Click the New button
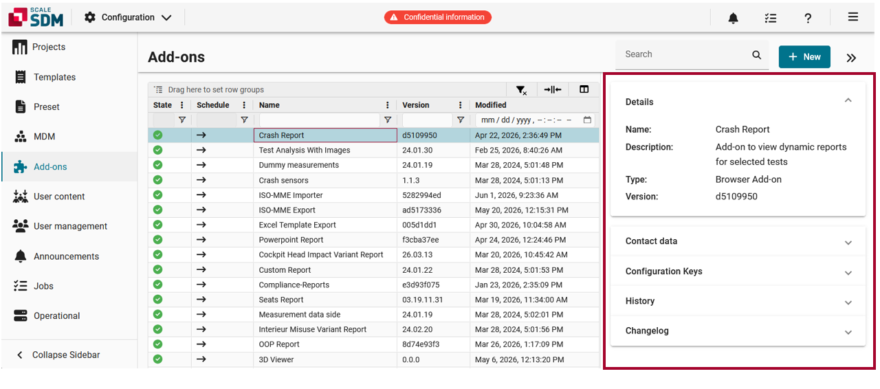This screenshot has height=389, width=880. [804, 57]
